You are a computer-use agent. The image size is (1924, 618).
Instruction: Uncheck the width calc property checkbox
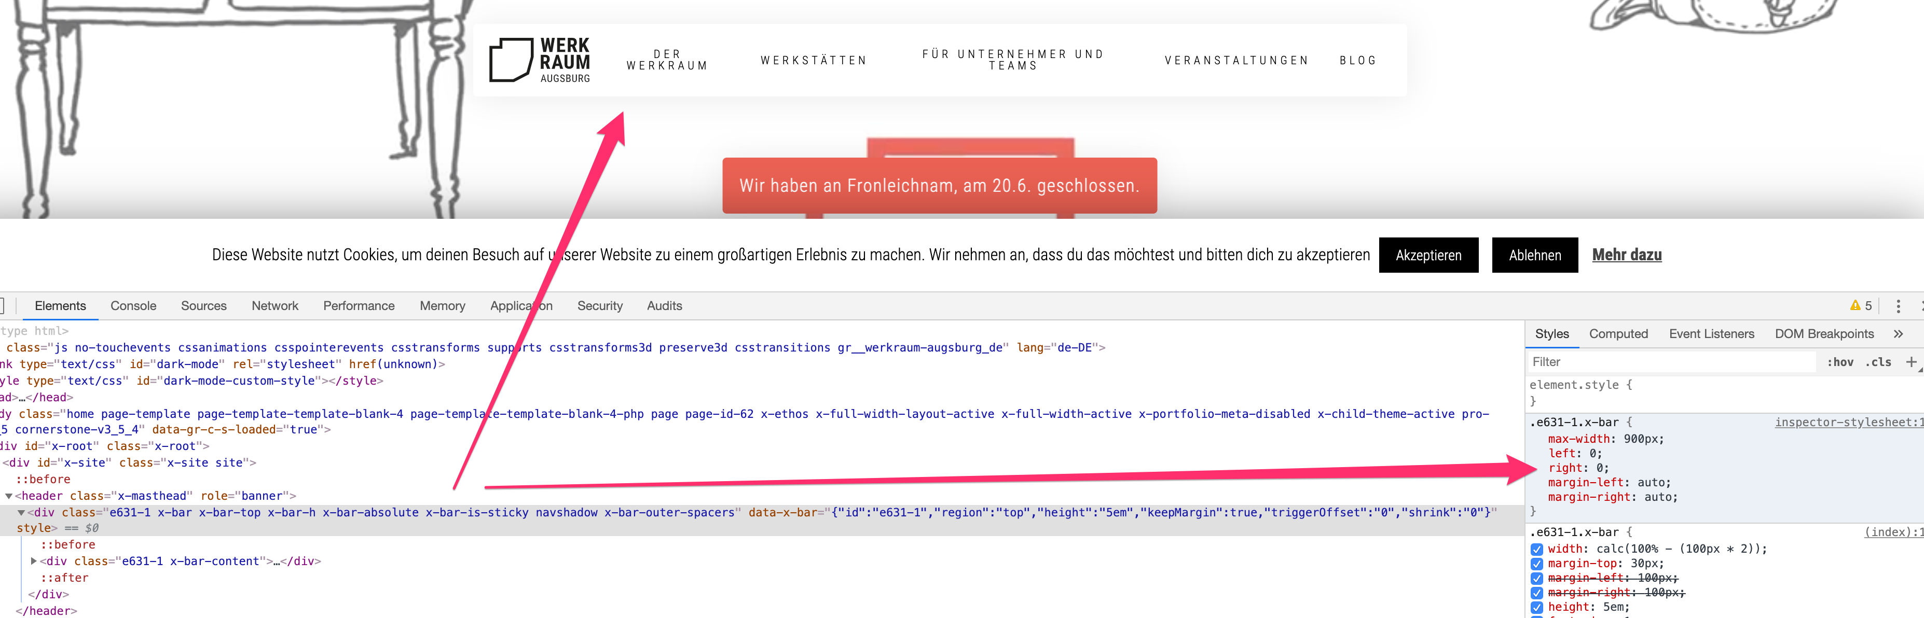(x=1536, y=550)
